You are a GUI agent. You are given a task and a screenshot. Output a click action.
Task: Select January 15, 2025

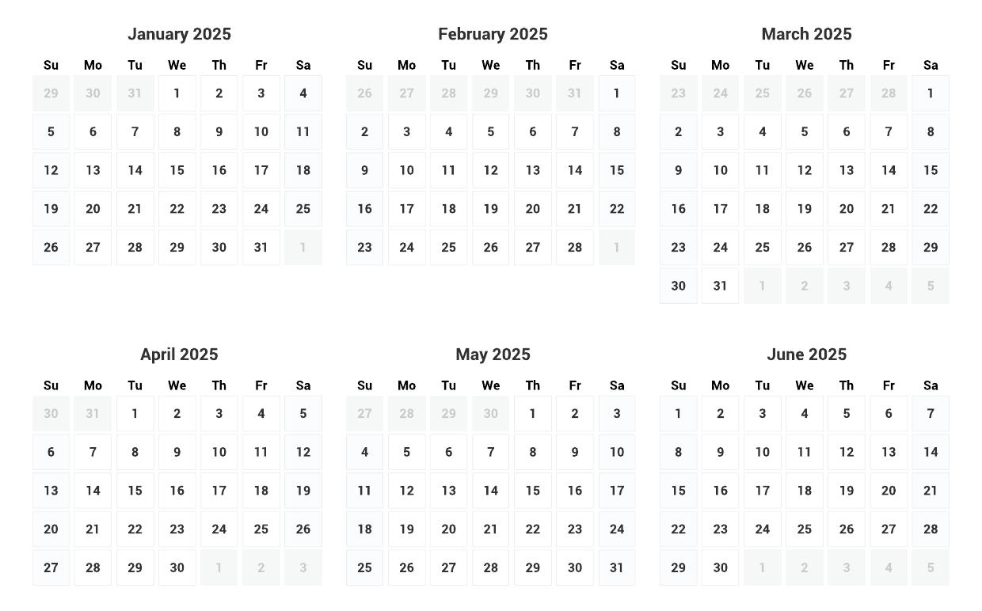(177, 170)
